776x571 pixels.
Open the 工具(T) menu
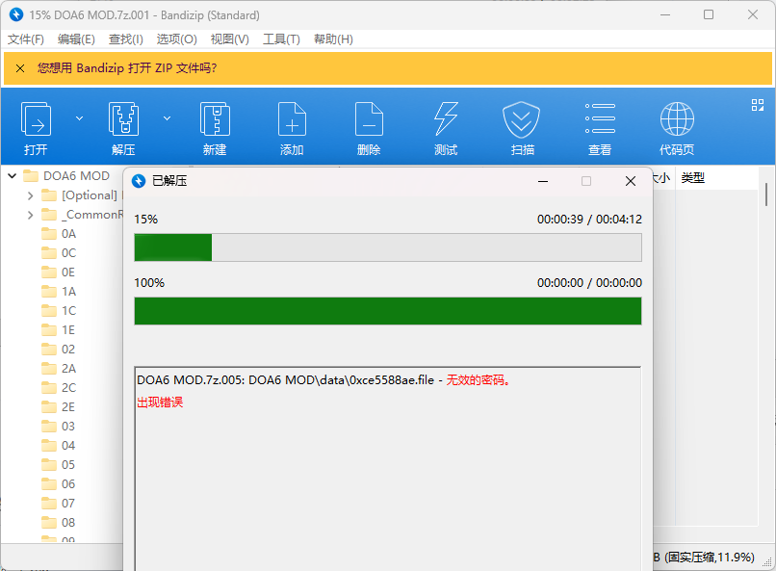click(281, 39)
